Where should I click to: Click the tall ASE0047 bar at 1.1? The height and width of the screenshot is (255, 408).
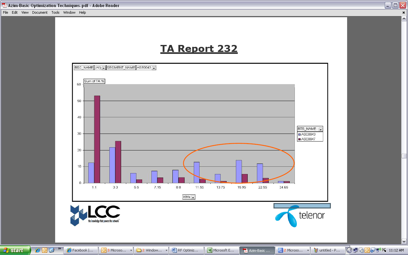[97, 139]
